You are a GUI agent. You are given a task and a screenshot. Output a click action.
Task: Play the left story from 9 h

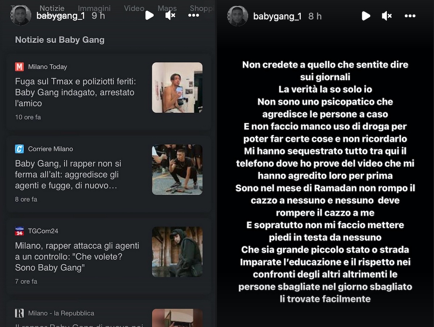(x=149, y=16)
